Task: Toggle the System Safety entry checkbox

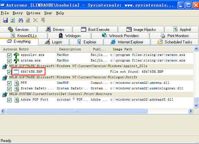Action: 9,89
